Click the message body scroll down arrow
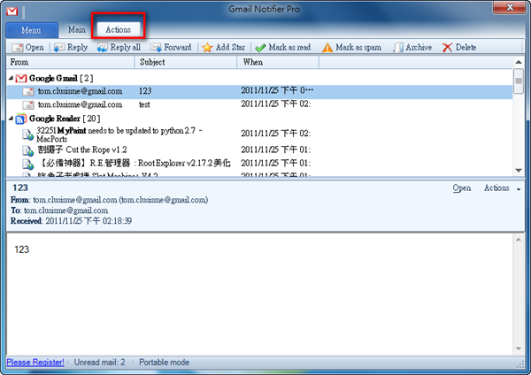 click(519, 348)
